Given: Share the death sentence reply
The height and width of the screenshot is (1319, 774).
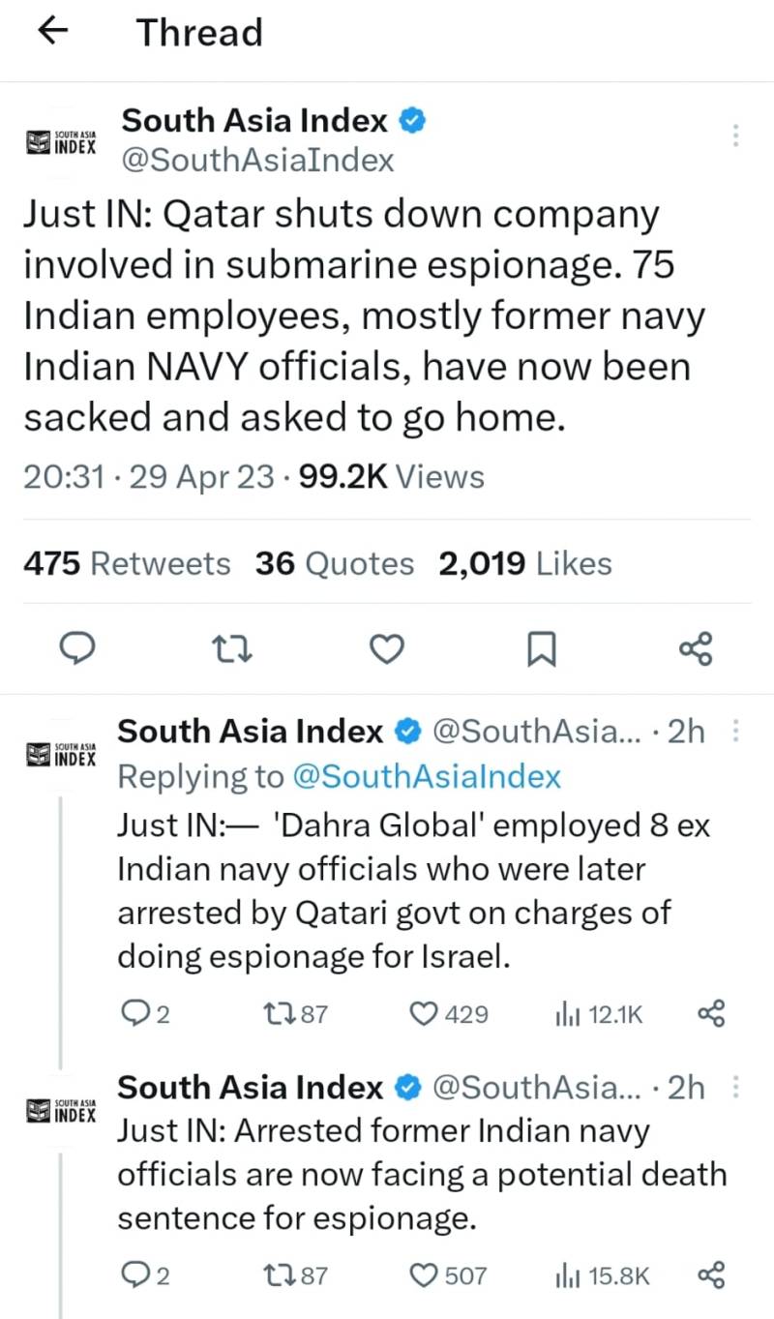Looking at the screenshot, I should pyautogui.click(x=711, y=1276).
